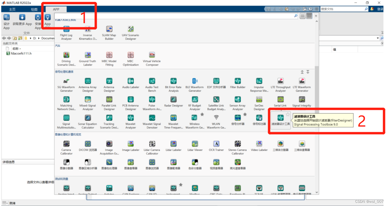Toggle favorite star beside Instrument app
This screenshot has height=206, width=388.
click(181, 185)
